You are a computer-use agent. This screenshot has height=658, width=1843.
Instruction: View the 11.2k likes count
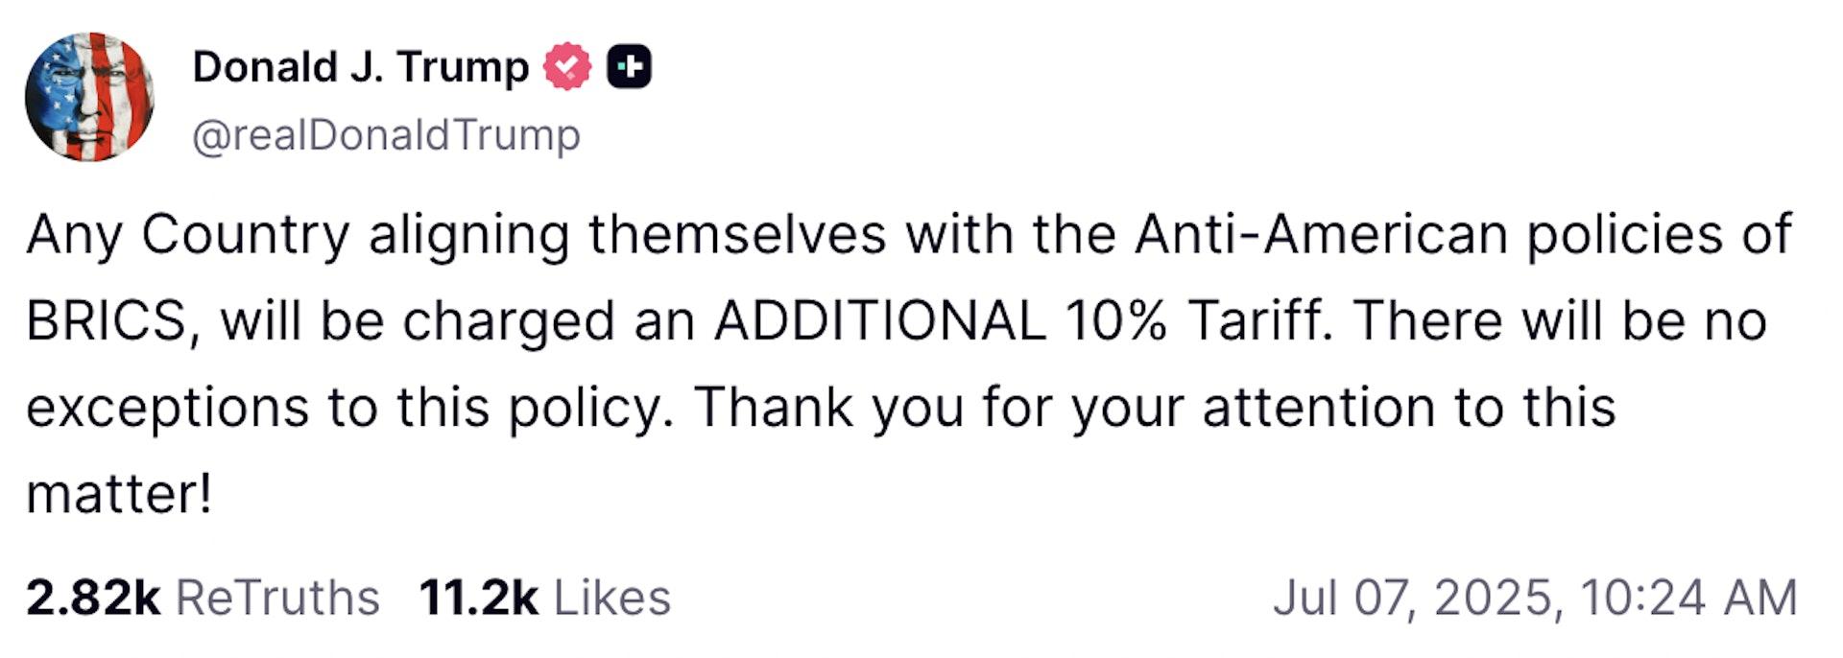[x=478, y=599]
